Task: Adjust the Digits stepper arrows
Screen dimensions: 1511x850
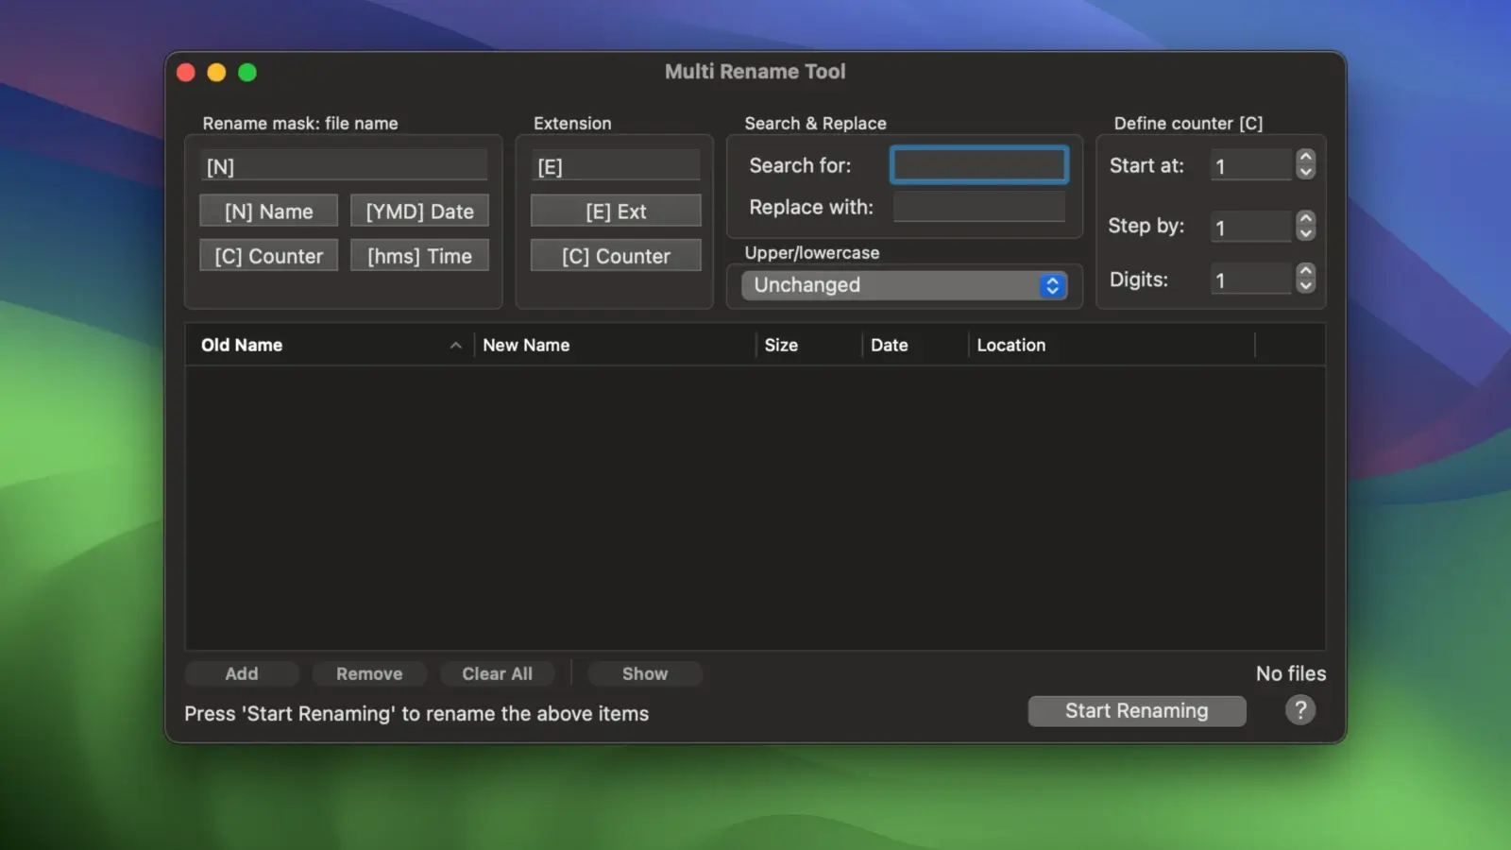Action: (x=1305, y=279)
